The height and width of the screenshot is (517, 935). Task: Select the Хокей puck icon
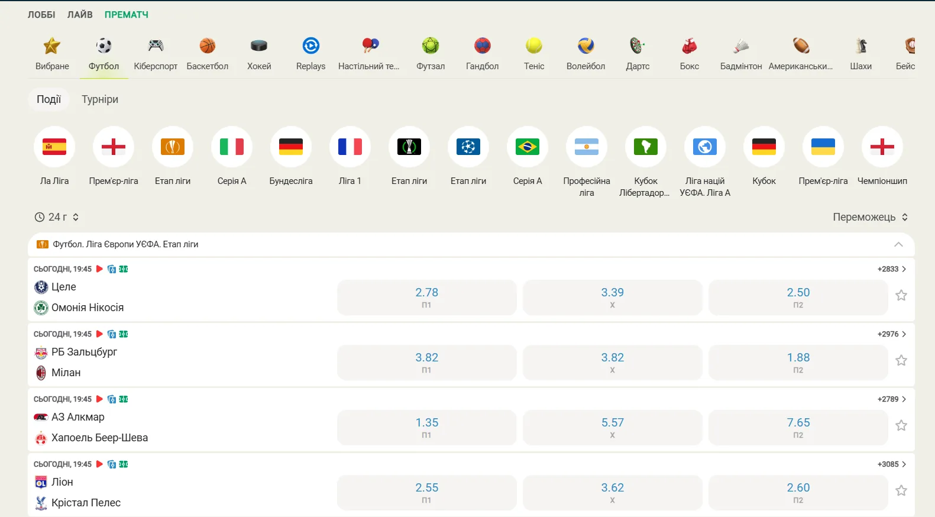click(259, 46)
